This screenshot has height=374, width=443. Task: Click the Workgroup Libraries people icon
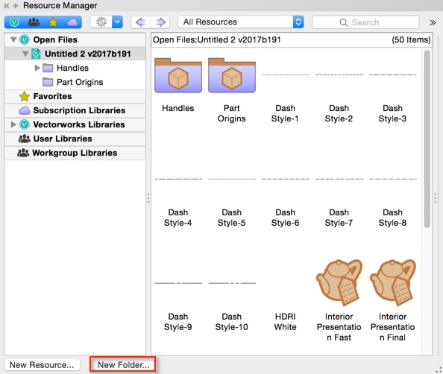click(x=23, y=153)
